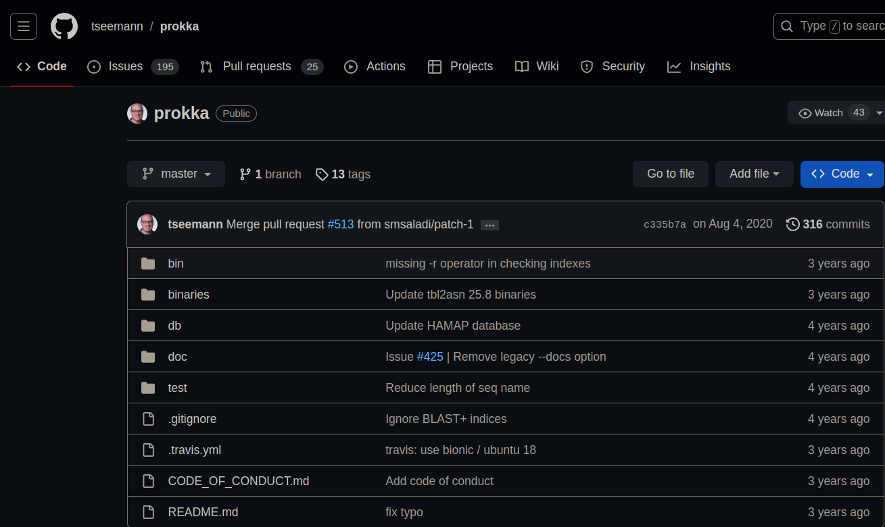The height and width of the screenshot is (527, 885).
Task: Click the bin folder icon
Action: (148, 263)
